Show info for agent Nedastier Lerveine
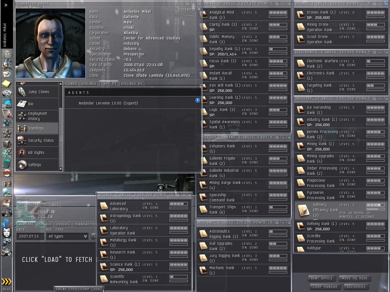The image size is (390, 292). pyautogui.click(x=198, y=100)
